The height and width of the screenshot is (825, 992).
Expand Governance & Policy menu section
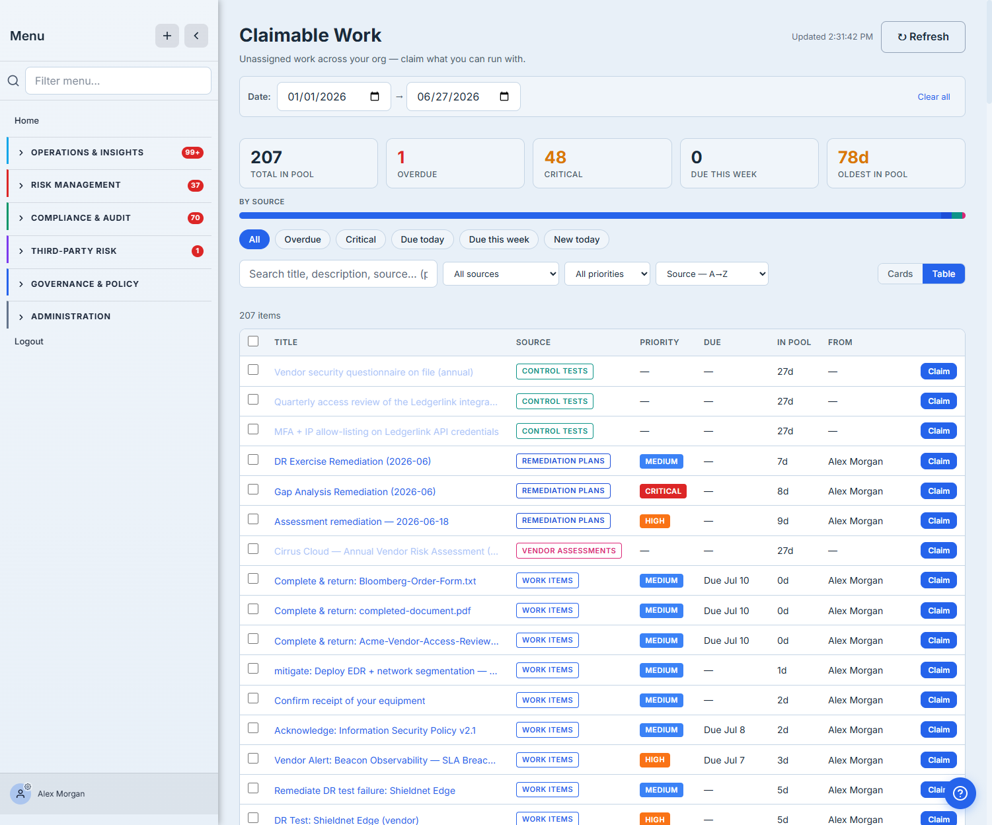[x=109, y=284]
